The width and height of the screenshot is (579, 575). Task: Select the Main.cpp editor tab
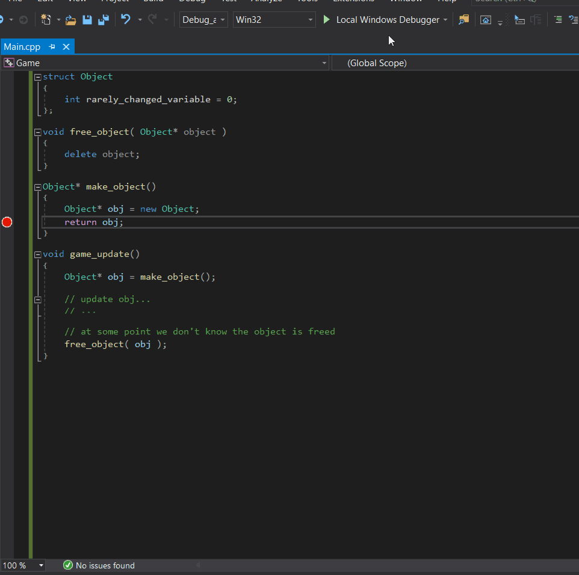coord(22,47)
